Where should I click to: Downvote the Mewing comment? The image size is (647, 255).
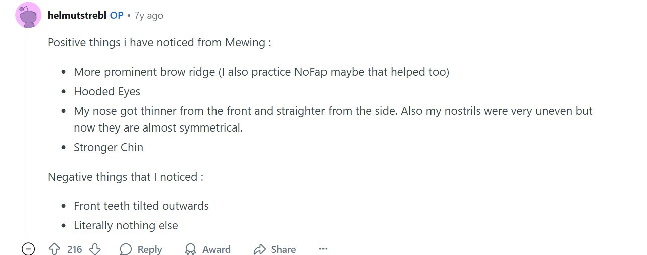click(x=95, y=249)
